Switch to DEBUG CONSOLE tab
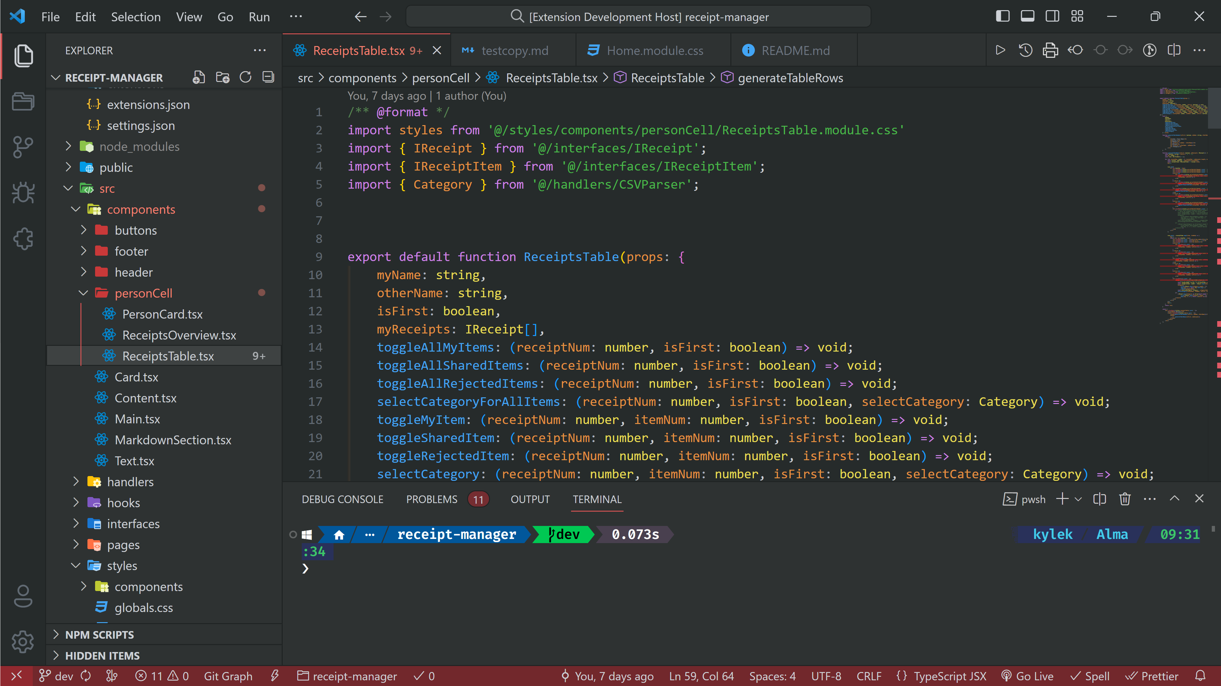The height and width of the screenshot is (686, 1221). point(342,499)
